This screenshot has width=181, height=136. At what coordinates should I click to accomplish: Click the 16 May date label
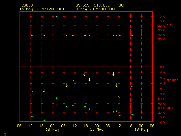[53, 130]
